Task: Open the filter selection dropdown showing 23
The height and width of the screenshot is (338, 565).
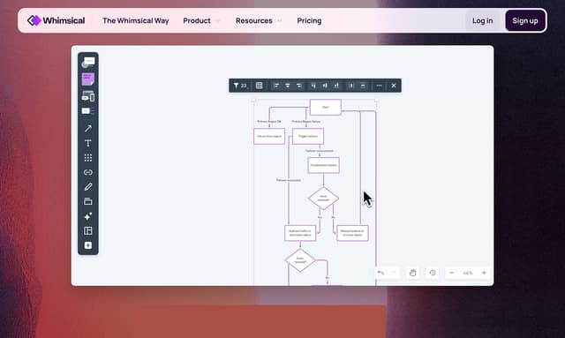Action: tap(240, 86)
